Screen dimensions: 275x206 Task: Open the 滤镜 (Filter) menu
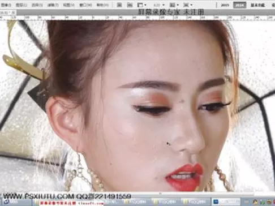(x=53, y=5)
